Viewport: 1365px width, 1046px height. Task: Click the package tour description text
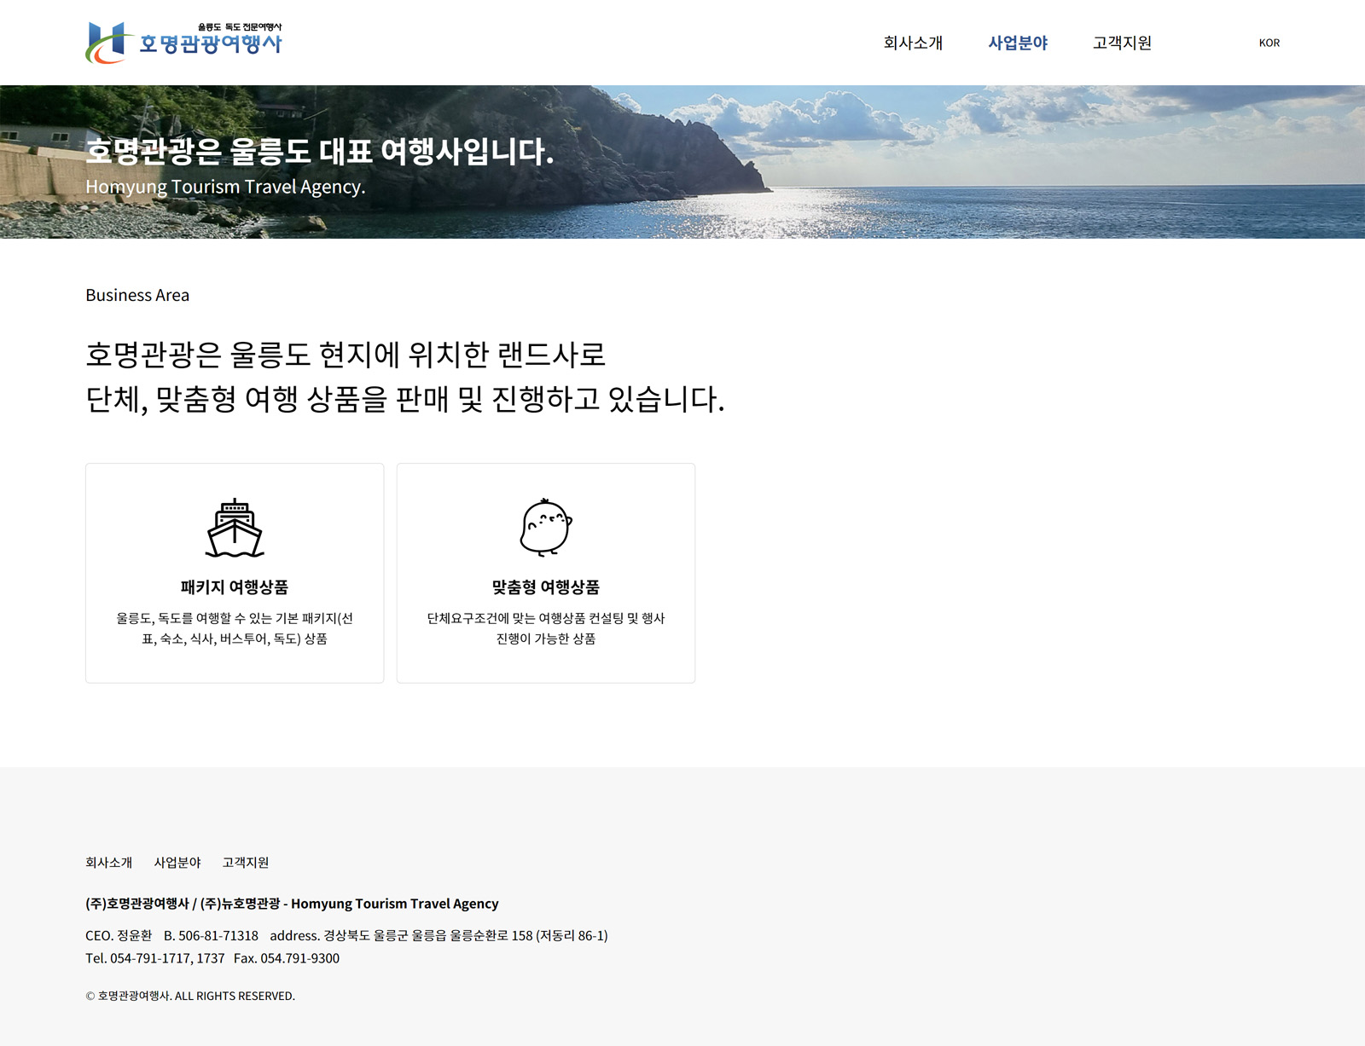click(x=235, y=628)
